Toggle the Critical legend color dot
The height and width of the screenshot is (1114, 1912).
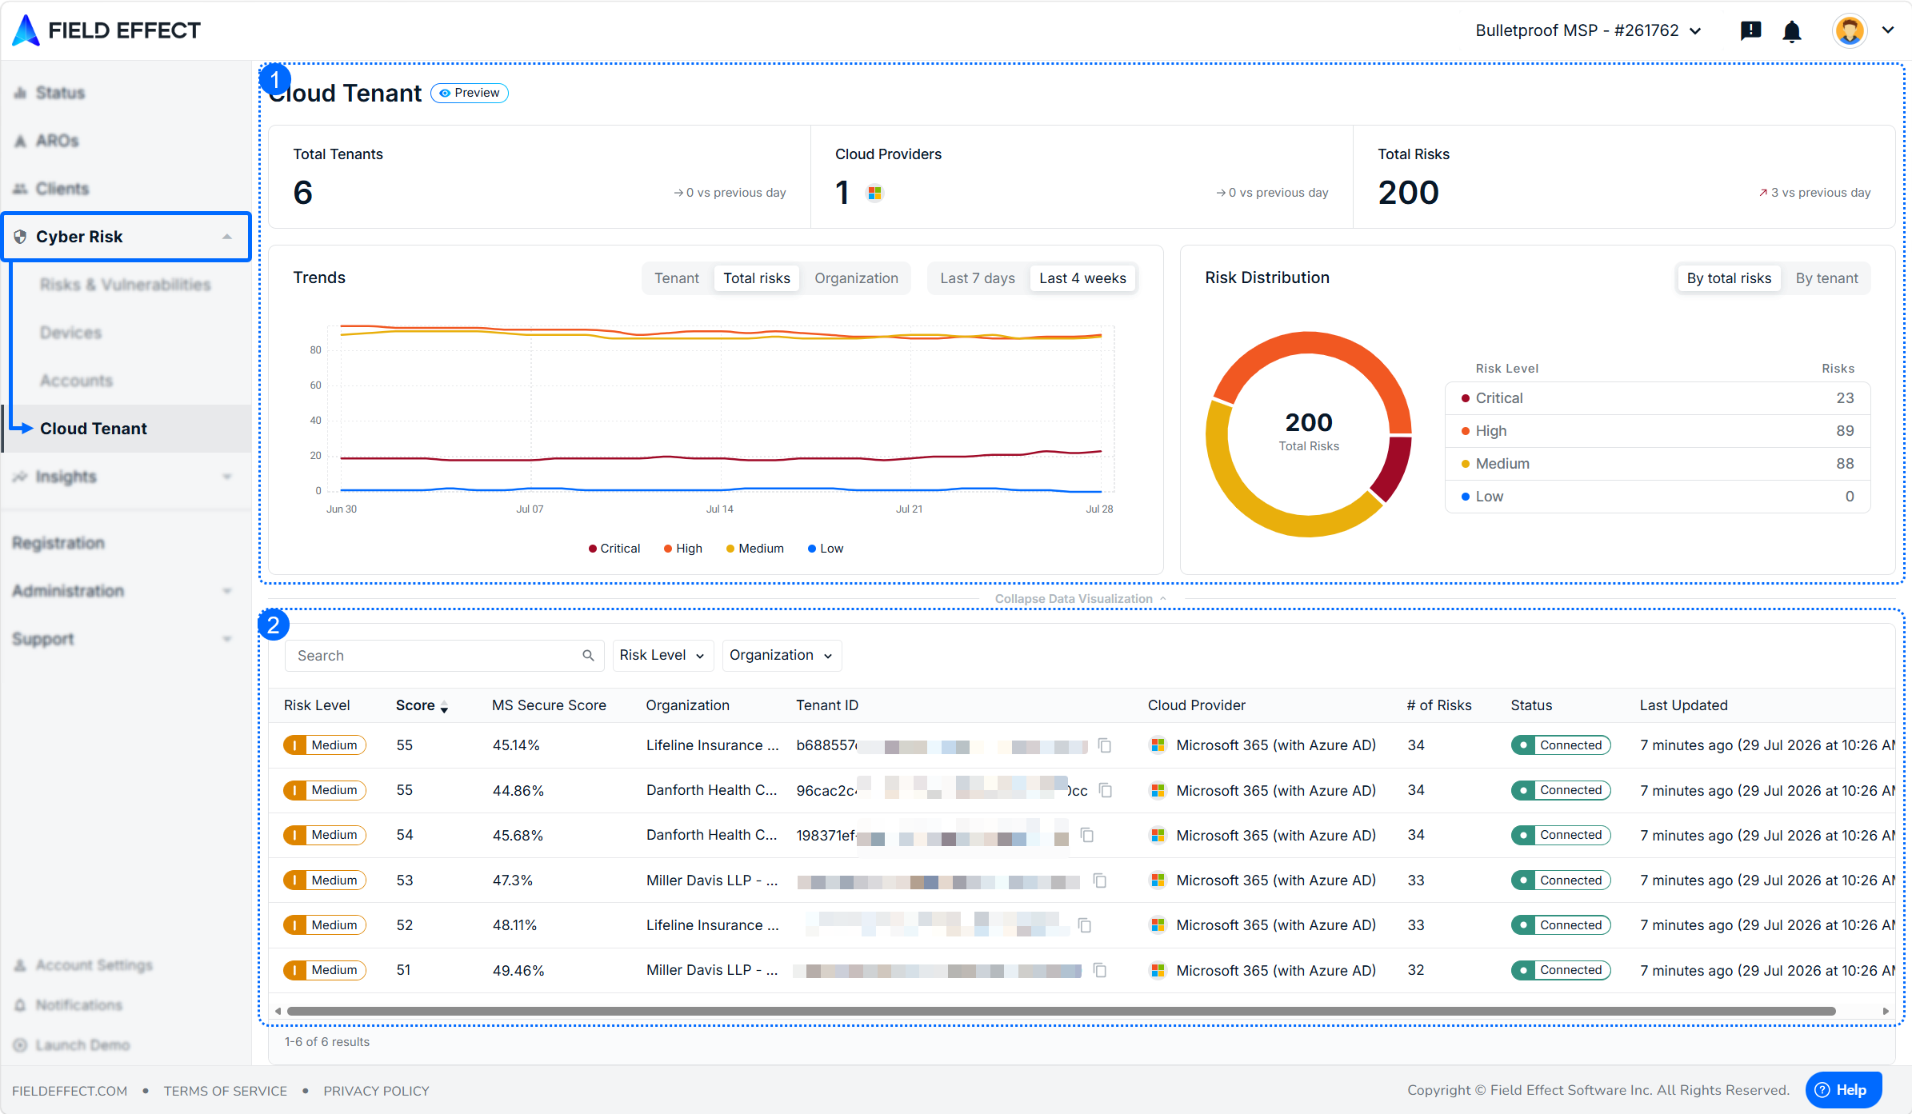(593, 549)
